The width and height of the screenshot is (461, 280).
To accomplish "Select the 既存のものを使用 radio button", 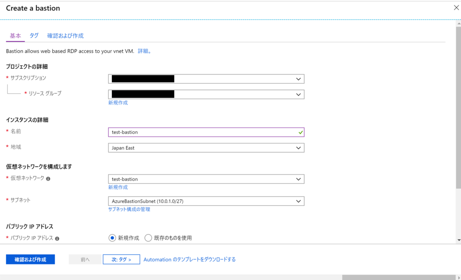I will [x=148, y=238].
